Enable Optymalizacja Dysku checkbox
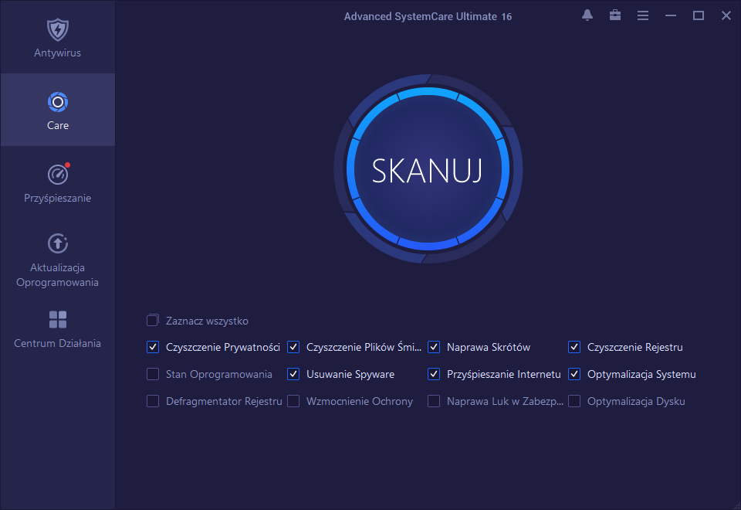Viewport: 741px width, 510px height. click(x=574, y=401)
